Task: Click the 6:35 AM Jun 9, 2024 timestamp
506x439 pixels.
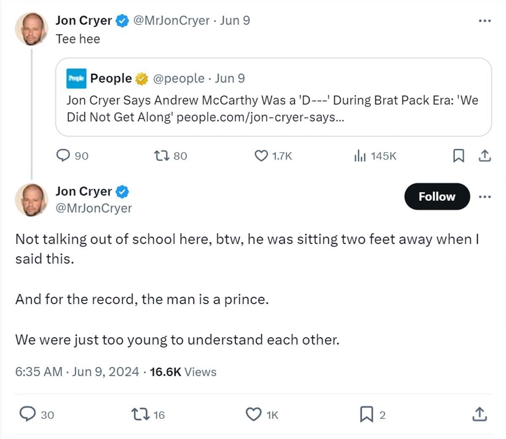Action: point(77,372)
